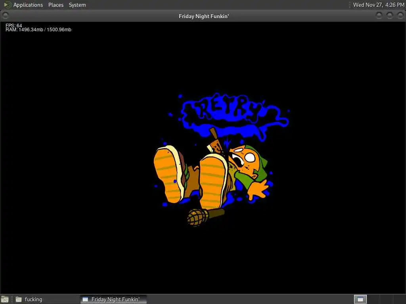
Task: Click the show desktop icon in bottom panel
Action: 5,299
